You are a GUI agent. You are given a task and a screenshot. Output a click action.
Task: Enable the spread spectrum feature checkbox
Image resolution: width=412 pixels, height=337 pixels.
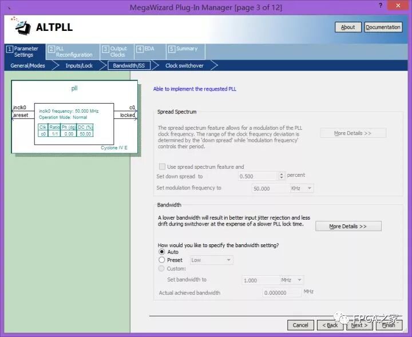pos(162,166)
